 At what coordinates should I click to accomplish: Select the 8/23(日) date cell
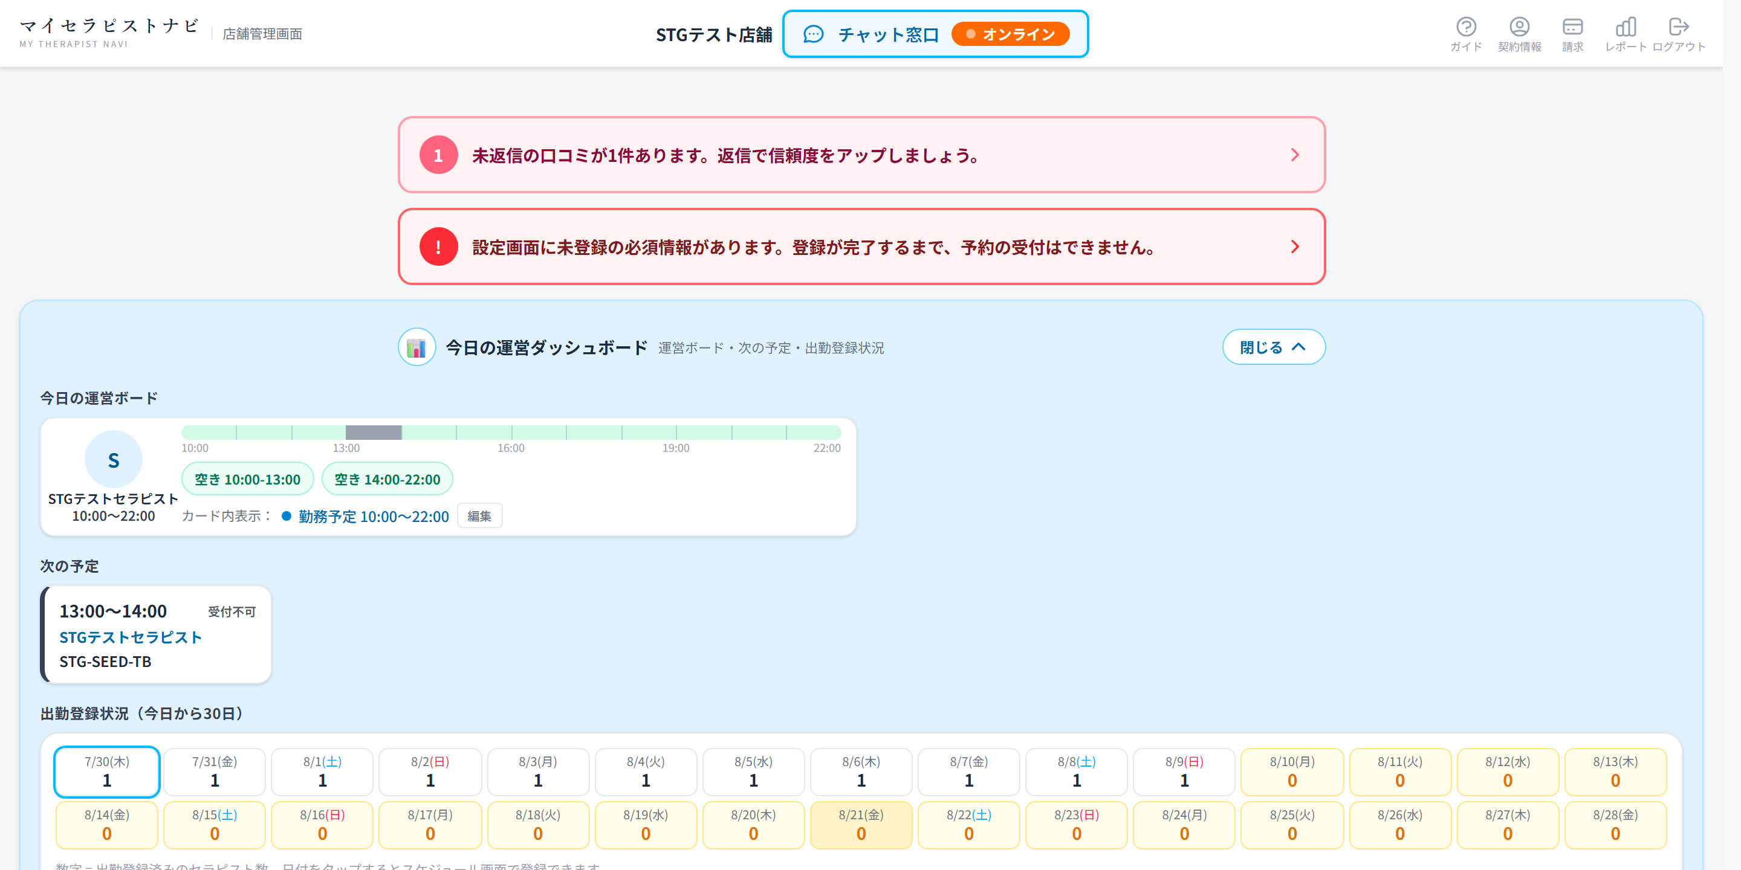1077,825
